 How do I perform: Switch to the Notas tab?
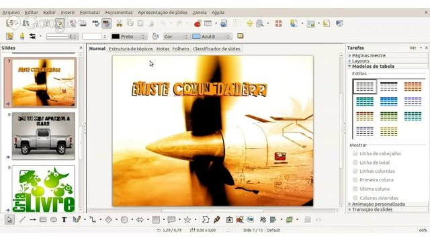[x=163, y=48]
